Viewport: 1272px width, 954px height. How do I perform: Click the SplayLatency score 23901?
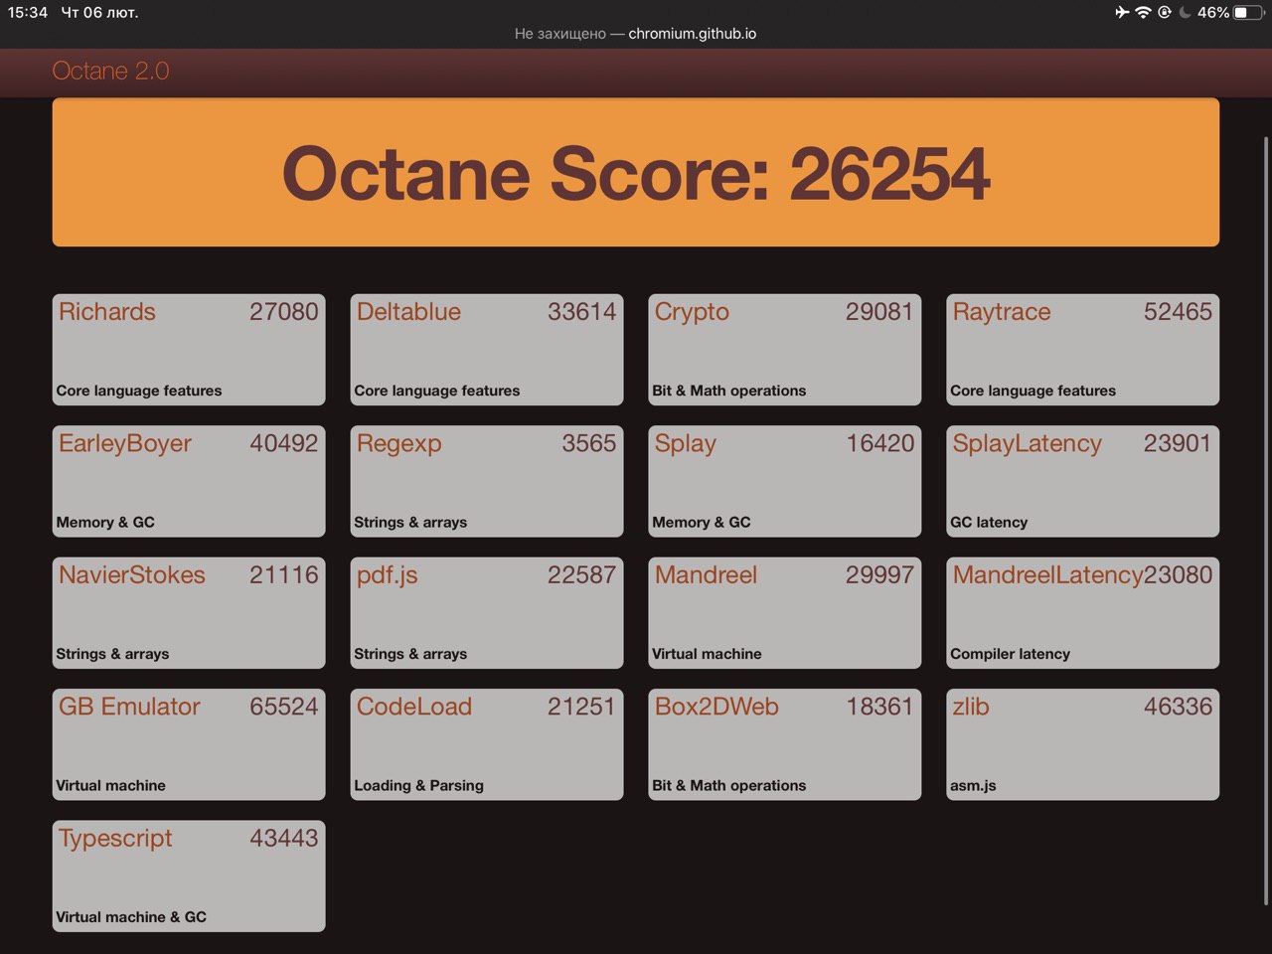(x=1178, y=443)
